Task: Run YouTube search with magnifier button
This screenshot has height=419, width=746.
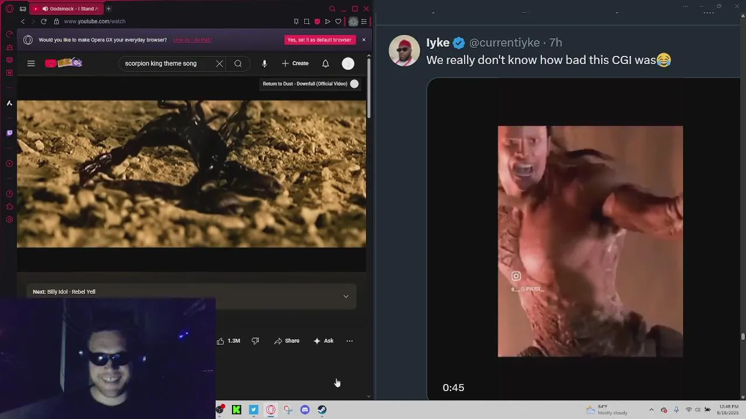Action: click(x=238, y=63)
